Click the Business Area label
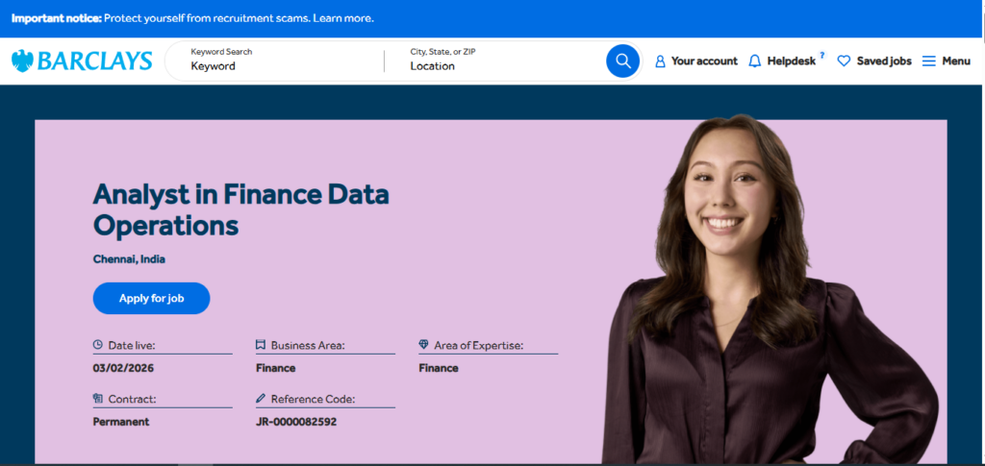 coord(308,345)
